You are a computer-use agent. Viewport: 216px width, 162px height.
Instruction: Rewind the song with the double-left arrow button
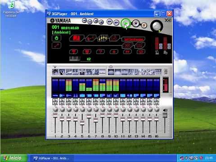pos(109,22)
